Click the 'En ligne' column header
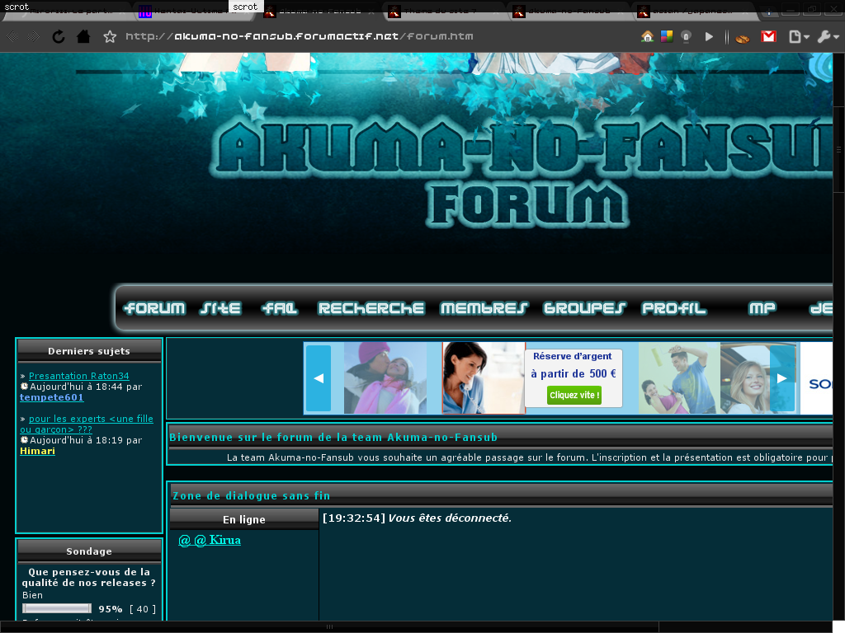 coord(244,519)
